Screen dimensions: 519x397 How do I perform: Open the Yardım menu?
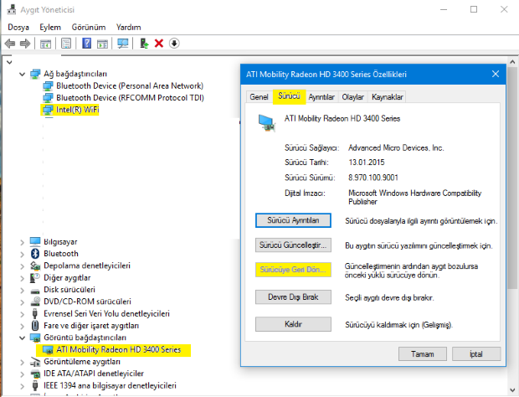coord(128,27)
